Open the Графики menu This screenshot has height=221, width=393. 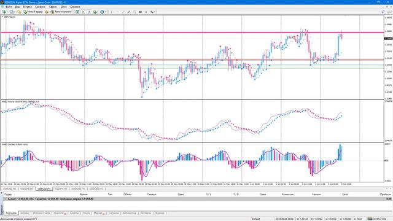click(x=40, y=7)
